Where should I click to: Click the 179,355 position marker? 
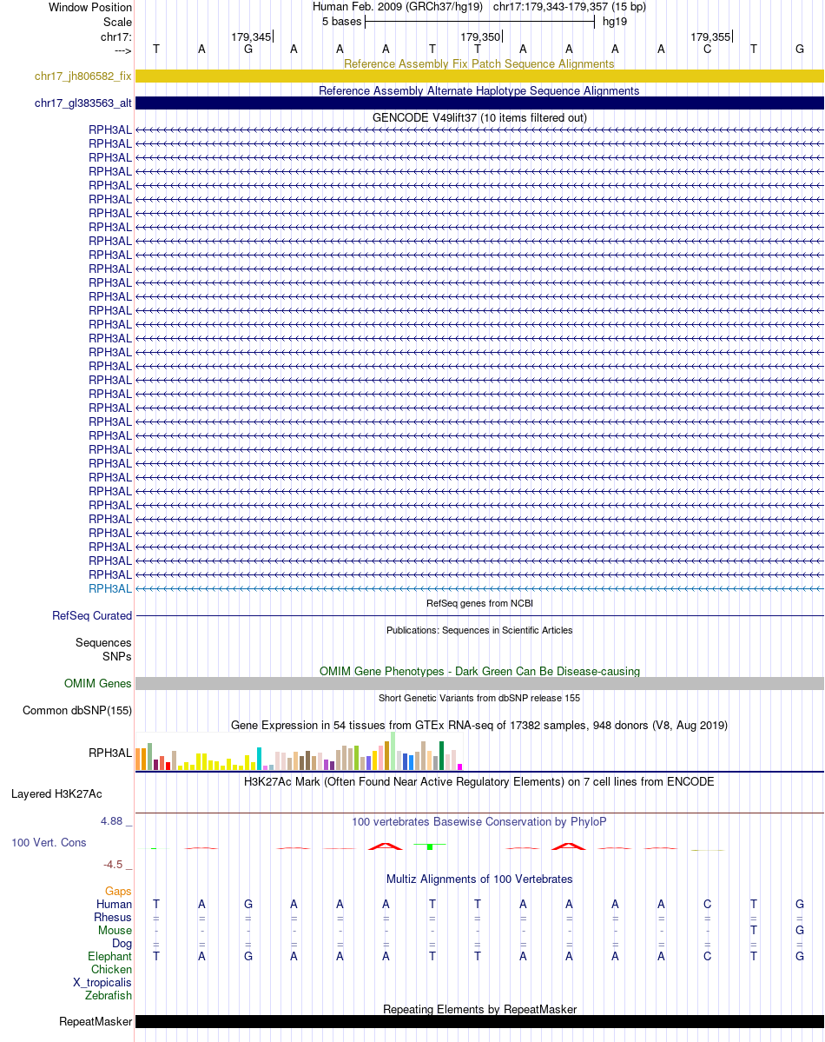coord(710,37)
